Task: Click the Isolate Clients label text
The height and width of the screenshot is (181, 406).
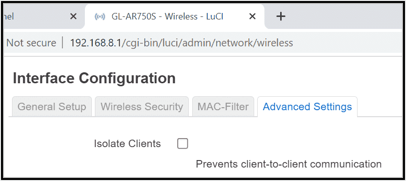Action: [x=127, y=144]
